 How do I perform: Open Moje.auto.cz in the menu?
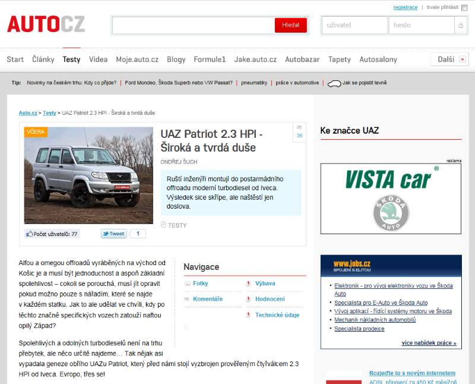pos(137,59)
